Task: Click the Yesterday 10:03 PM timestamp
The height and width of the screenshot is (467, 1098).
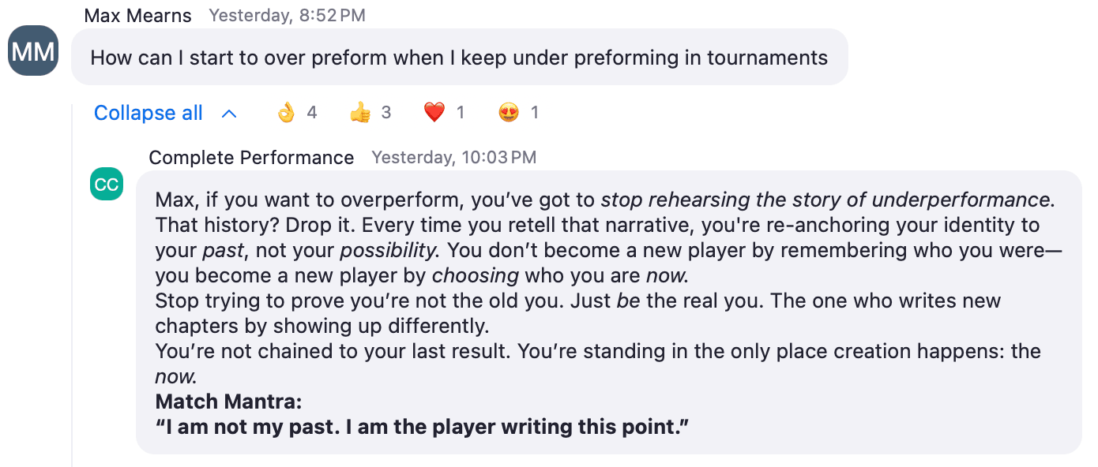Action: (454, 158)
